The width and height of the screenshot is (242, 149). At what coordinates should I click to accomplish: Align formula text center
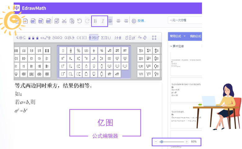119,21
